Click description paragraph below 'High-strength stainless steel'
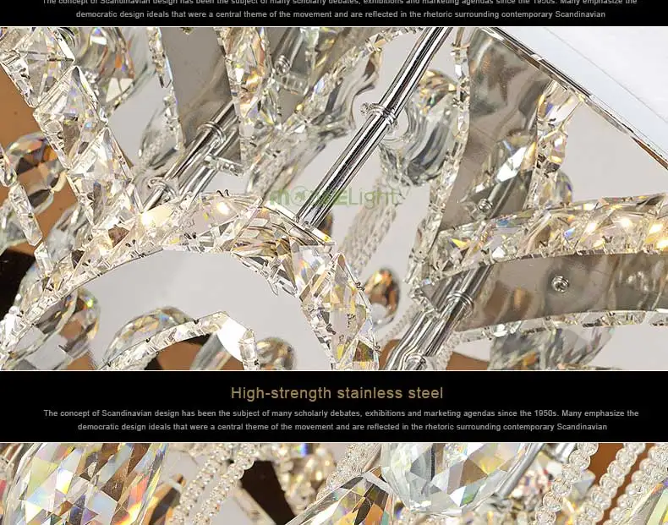This screenshot has width=668, height=525. [342, 420]
